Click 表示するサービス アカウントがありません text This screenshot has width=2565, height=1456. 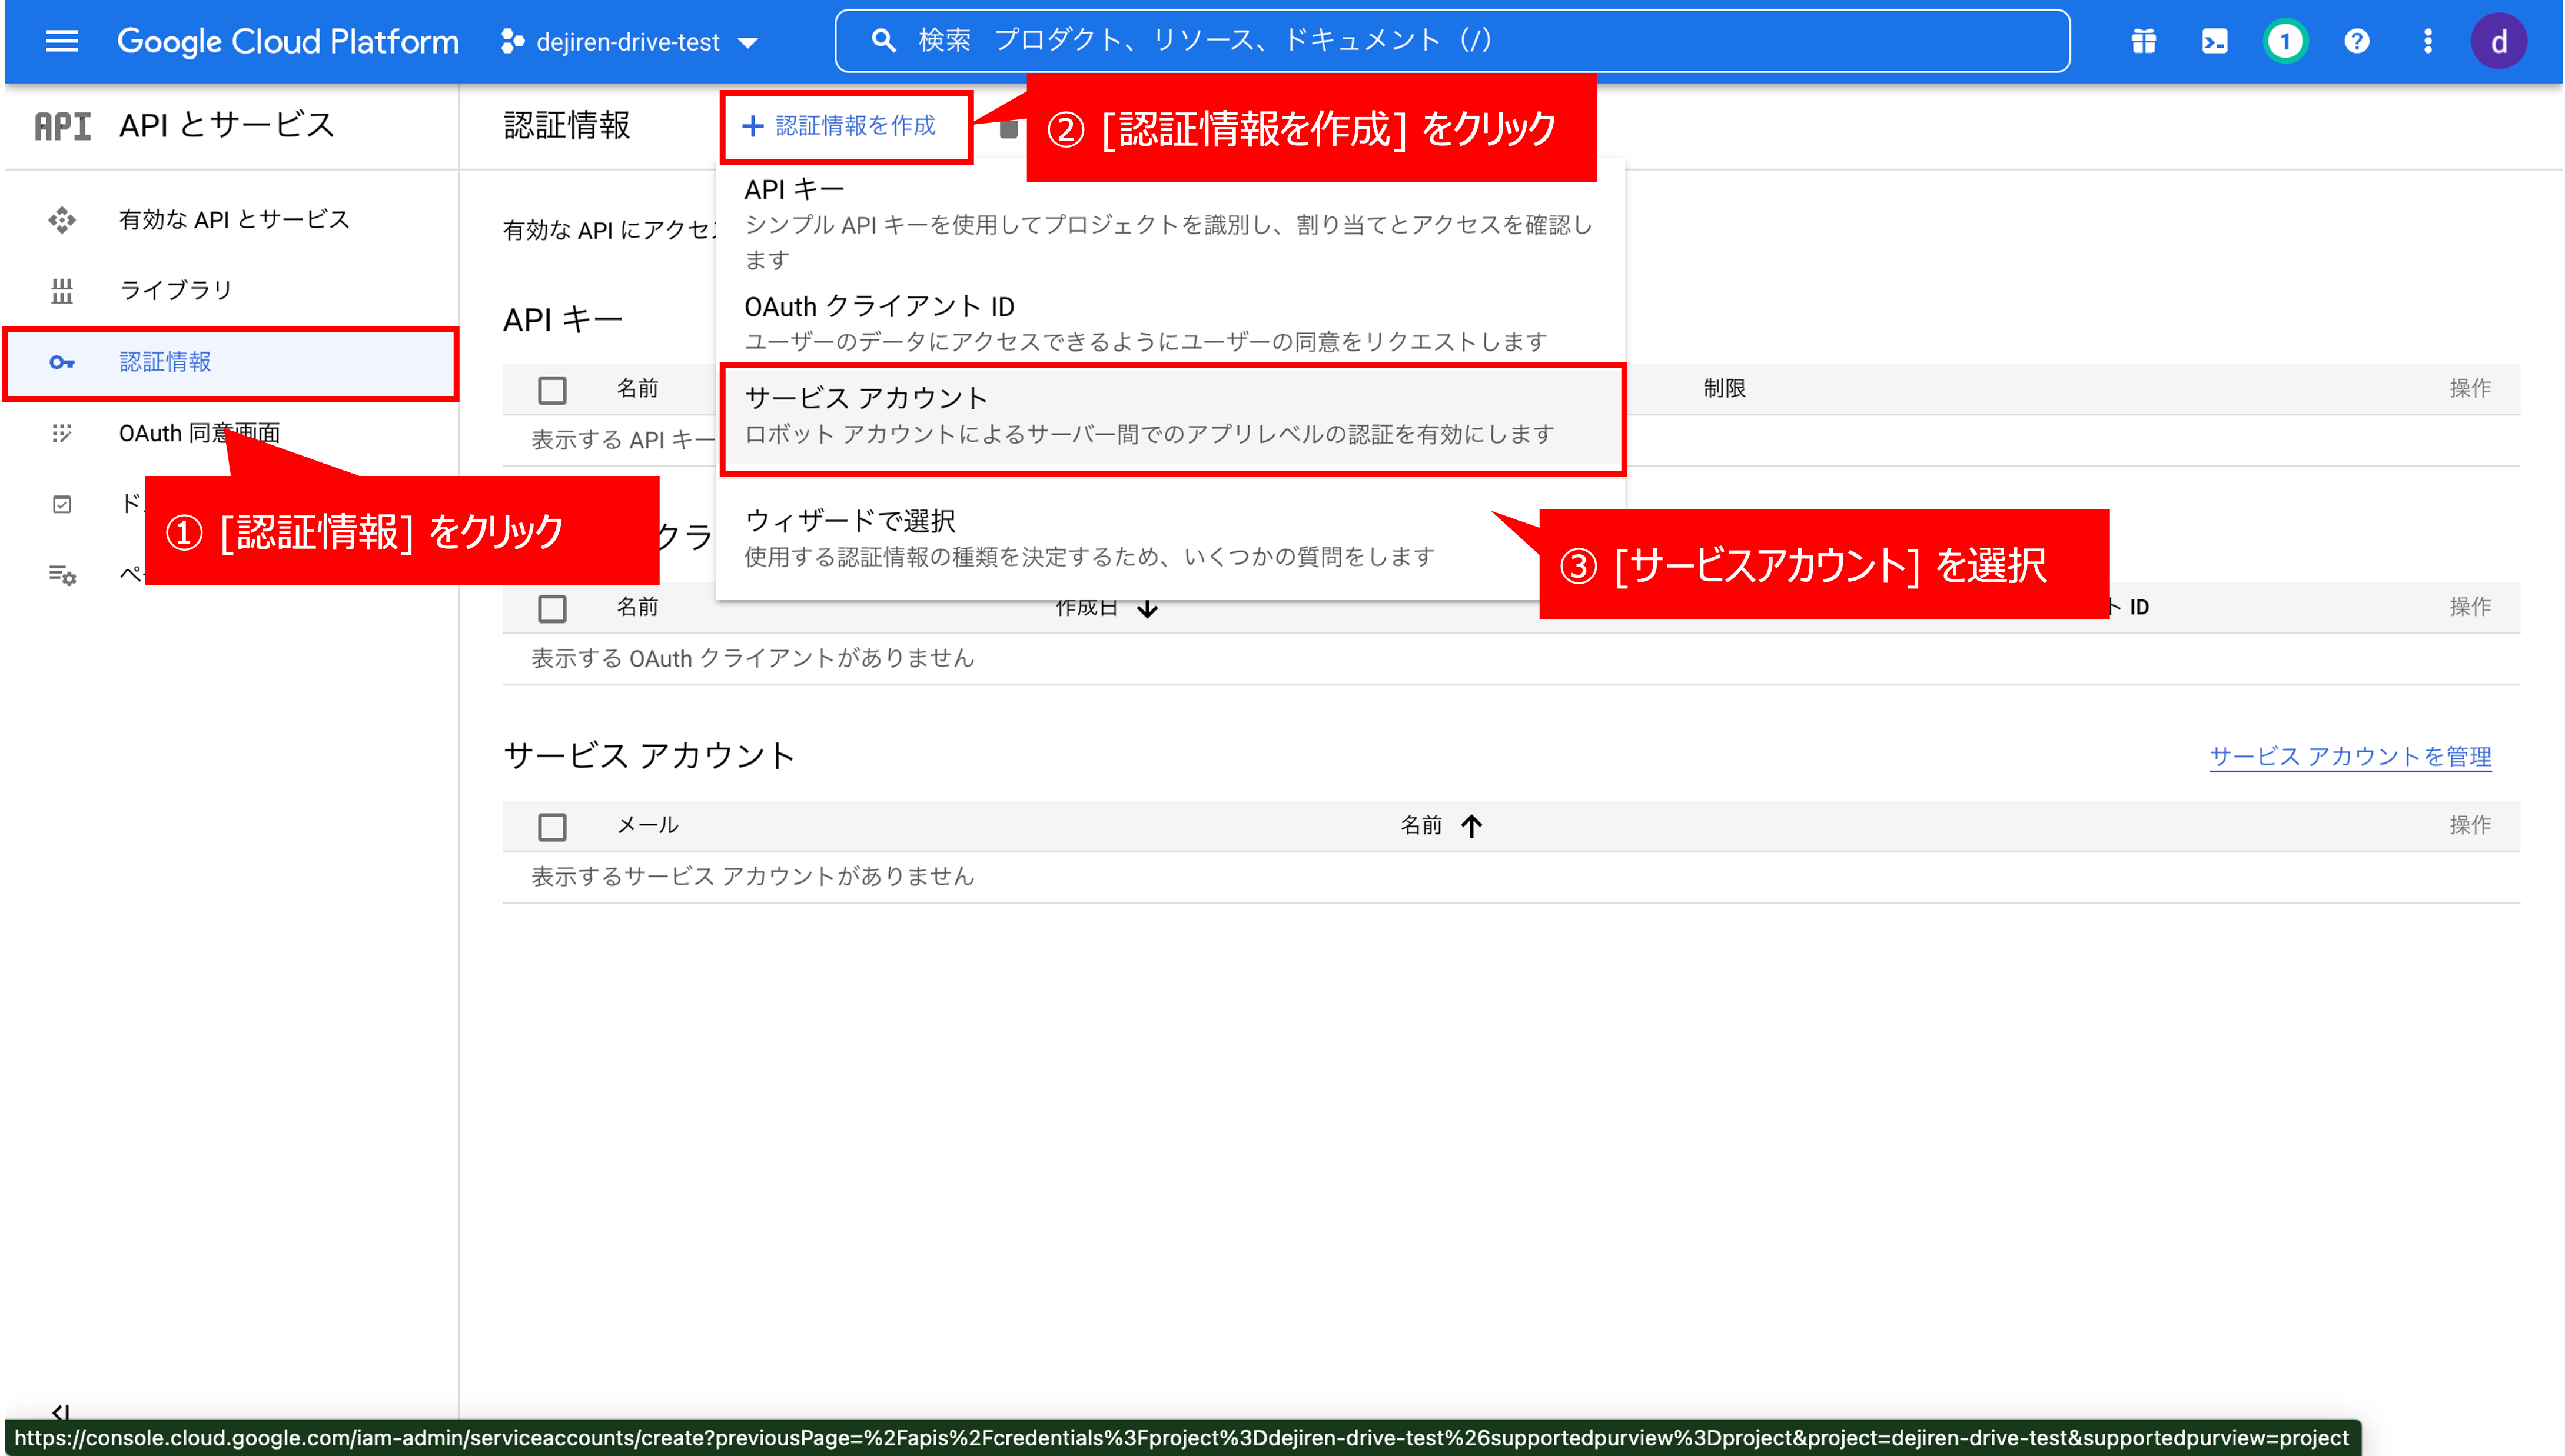point(752,876)
